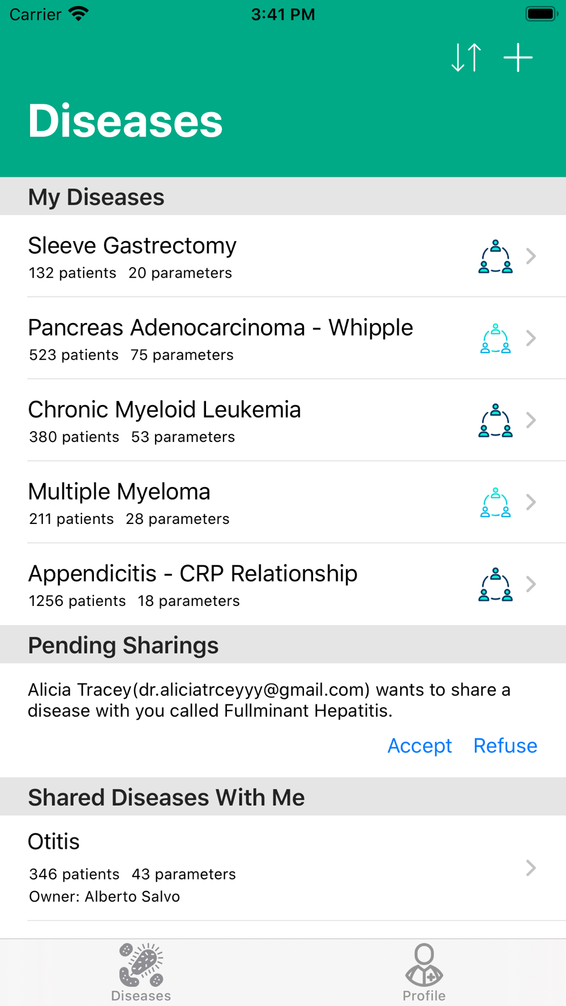Tap sharing icon for Pancreas Adenocarcinoma - Whipple

pos(495,338)
